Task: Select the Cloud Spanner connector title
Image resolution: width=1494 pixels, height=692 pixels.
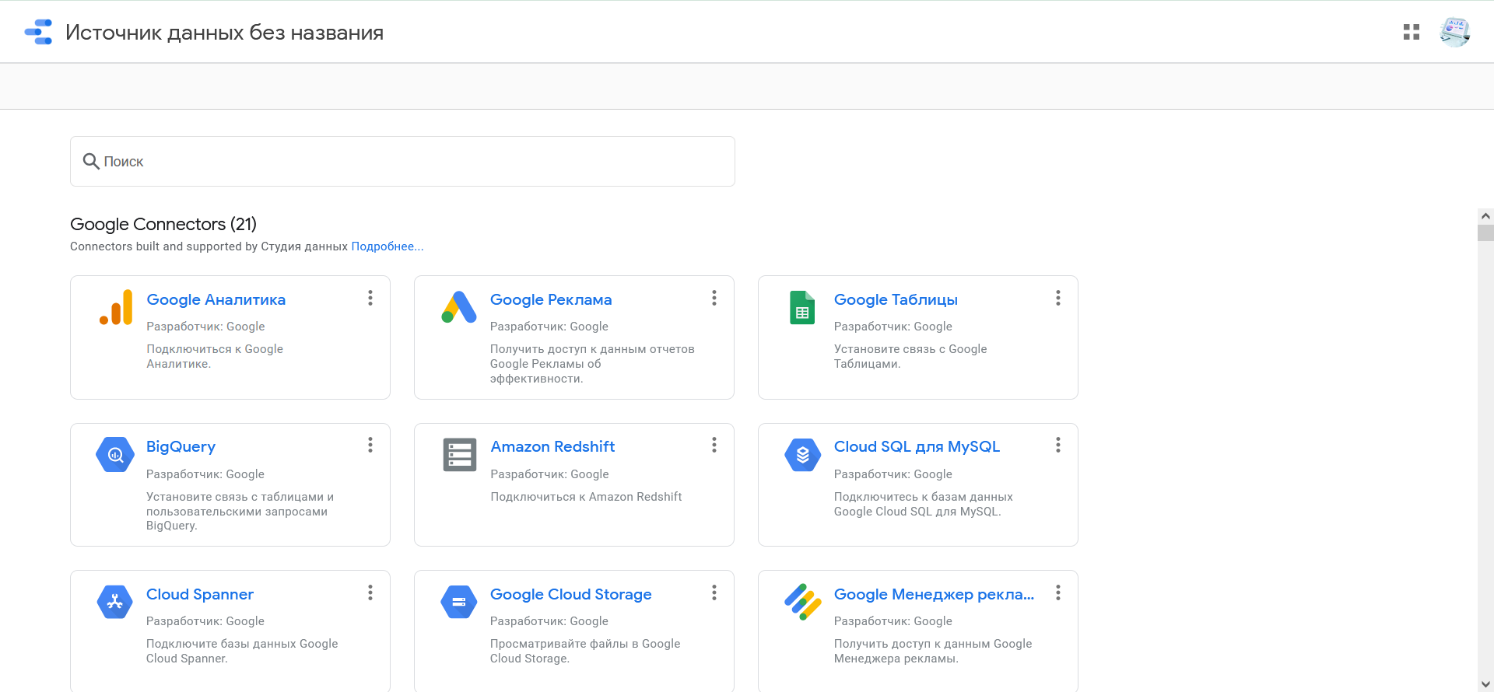Action: tap(200, 594)
